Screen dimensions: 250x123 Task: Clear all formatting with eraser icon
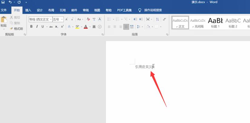[88, 19]
